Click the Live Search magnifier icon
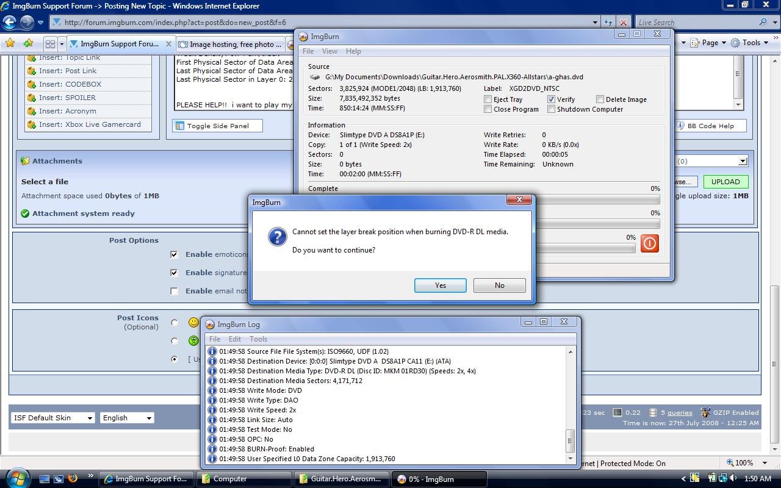781x488 pixels. point(763,23)
